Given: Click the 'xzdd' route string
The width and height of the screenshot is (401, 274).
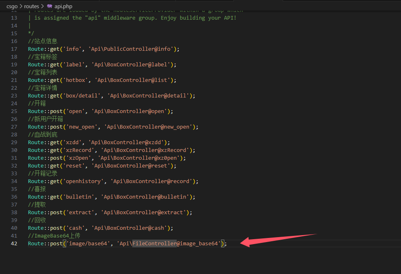Looking at the screenshot, I should pyautogui.click(x=72, y=143).
